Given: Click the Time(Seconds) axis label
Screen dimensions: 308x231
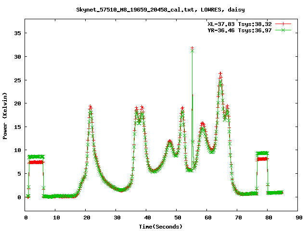Looking at the screenshot, I should click(x=161, y=227).
